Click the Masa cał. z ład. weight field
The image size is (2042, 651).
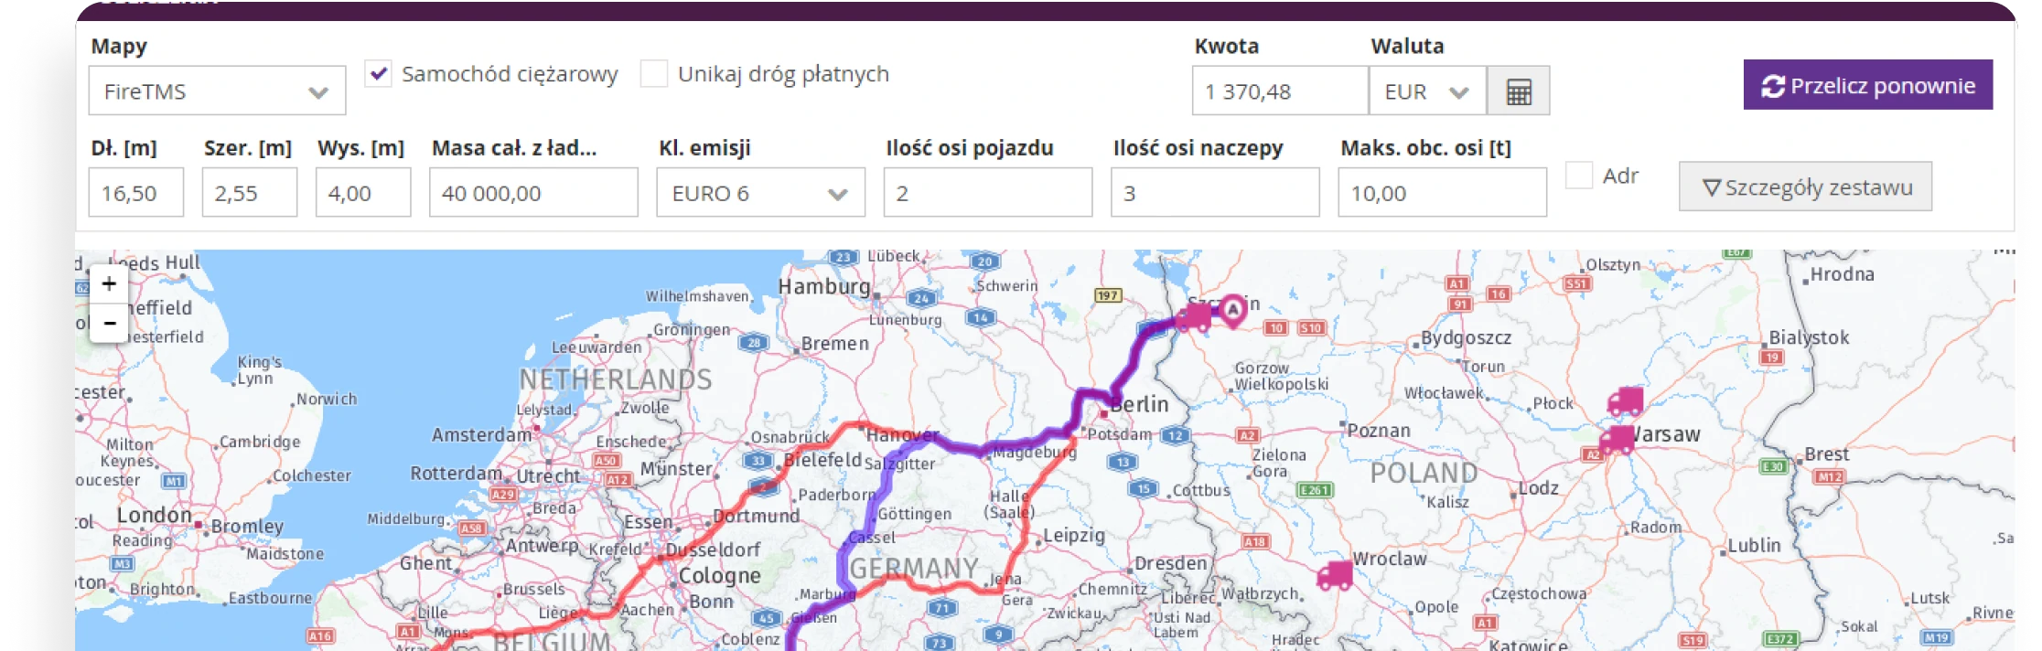coord(533,193)
